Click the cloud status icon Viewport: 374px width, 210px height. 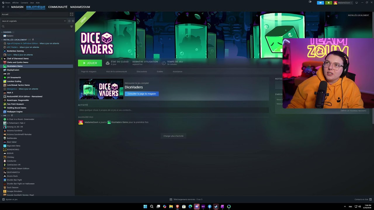(108, 63)
